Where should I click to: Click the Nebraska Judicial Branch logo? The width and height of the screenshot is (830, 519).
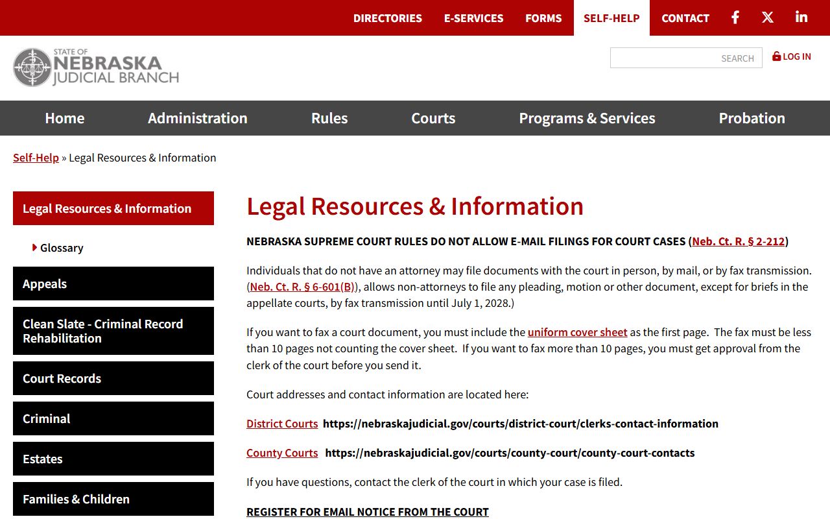click(x=96, y=67)
